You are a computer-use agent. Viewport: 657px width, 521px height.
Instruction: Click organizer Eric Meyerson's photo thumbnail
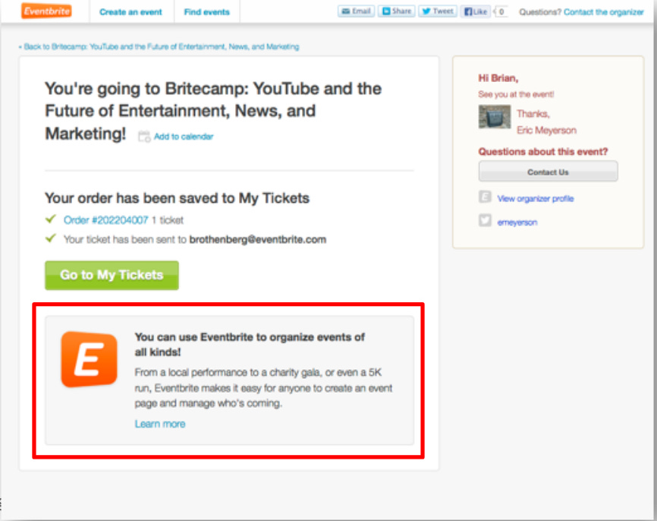495,117
